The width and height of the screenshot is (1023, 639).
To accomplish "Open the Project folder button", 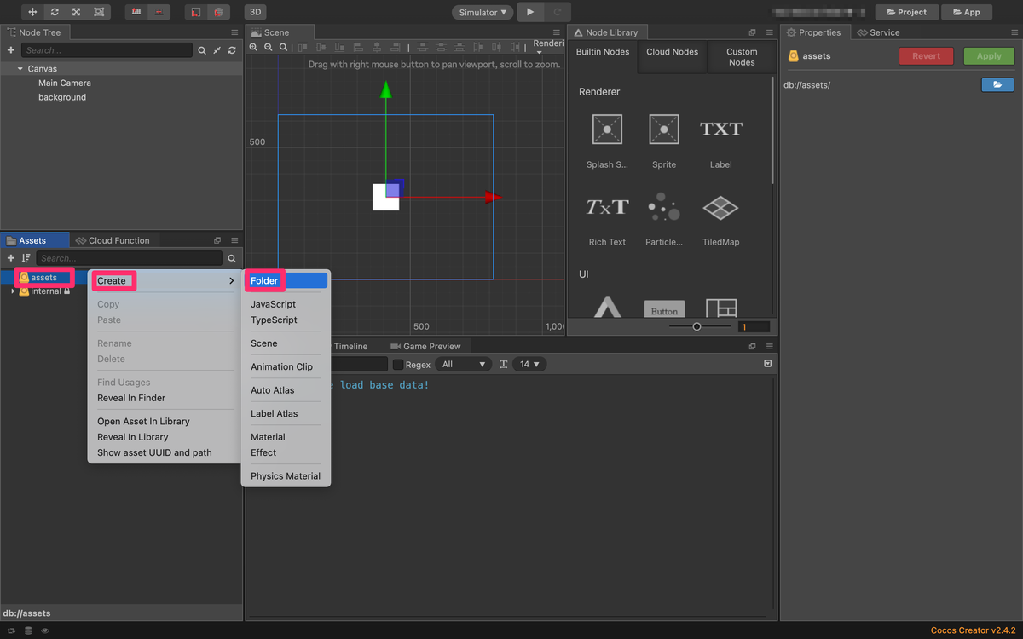I will pyautogui.click(x=906, y=12).
